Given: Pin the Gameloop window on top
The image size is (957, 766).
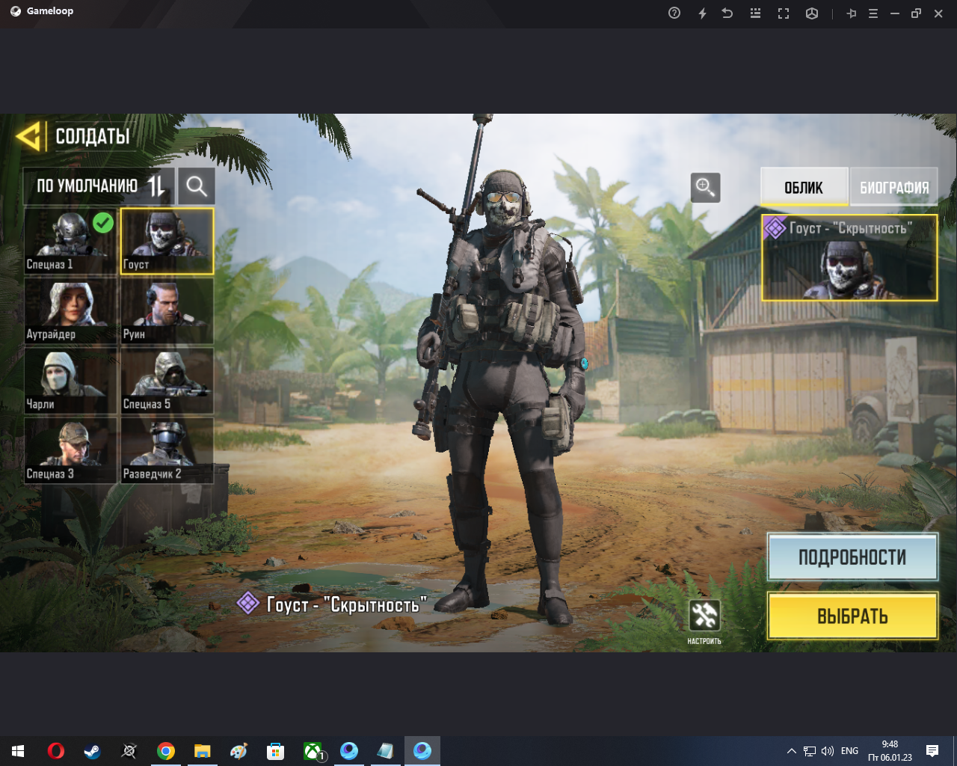Looking at the screenshot, I should pyautogui.click(x=851, y=13).
